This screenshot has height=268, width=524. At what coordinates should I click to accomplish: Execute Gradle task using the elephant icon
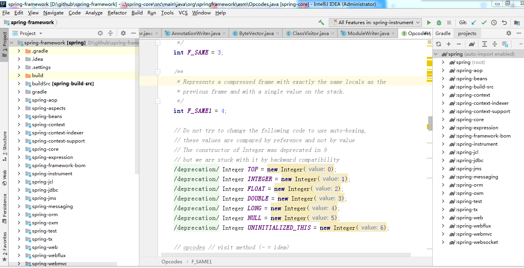click(x=472, y=44)
